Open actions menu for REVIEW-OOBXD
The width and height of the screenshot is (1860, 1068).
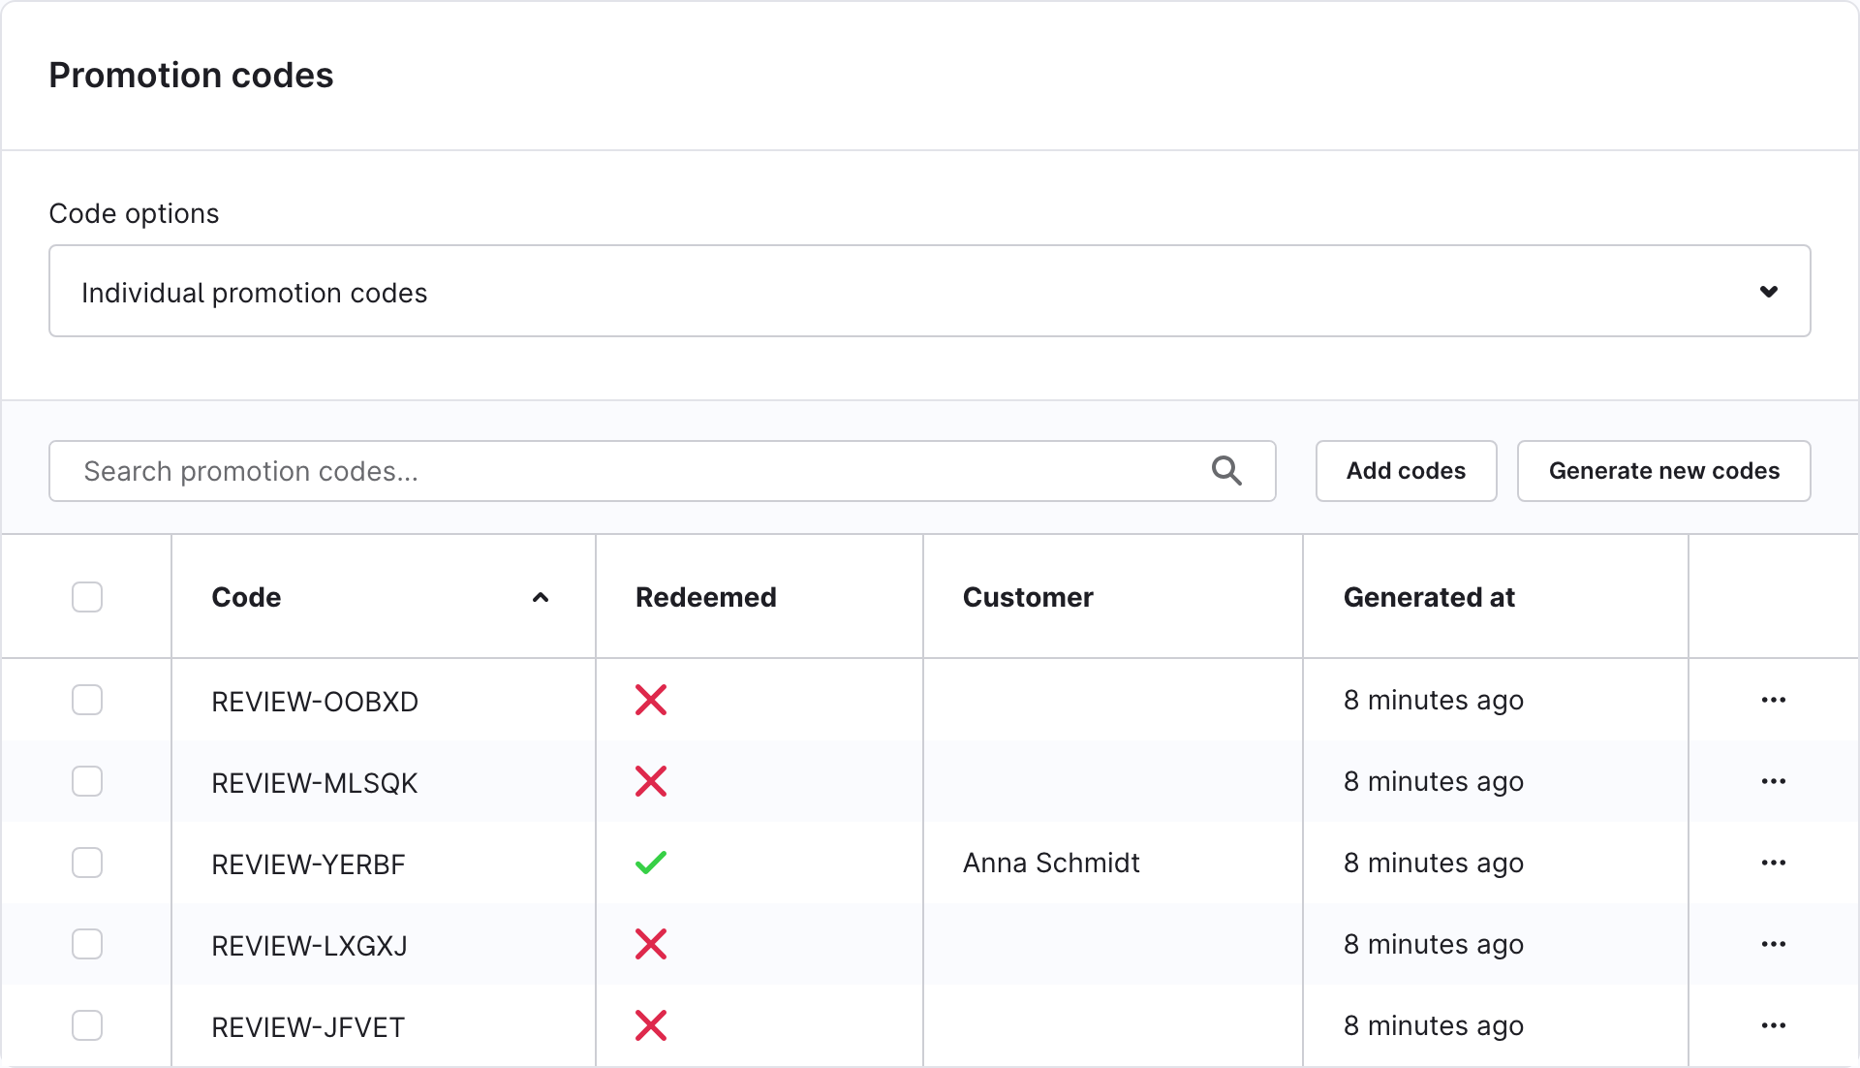click(x=1774, y=700)
